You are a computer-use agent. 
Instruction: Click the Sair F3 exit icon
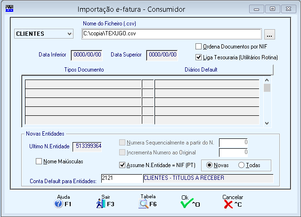pos(101,204)
